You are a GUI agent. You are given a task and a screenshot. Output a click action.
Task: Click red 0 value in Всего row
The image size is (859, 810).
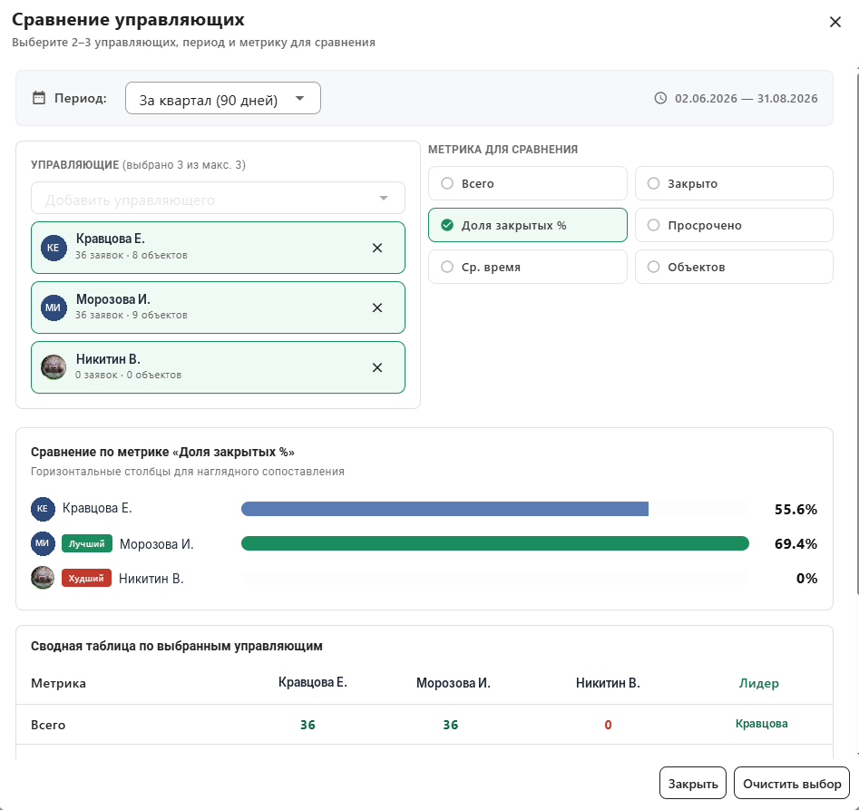pyautogui.click(x=608, y=725)
